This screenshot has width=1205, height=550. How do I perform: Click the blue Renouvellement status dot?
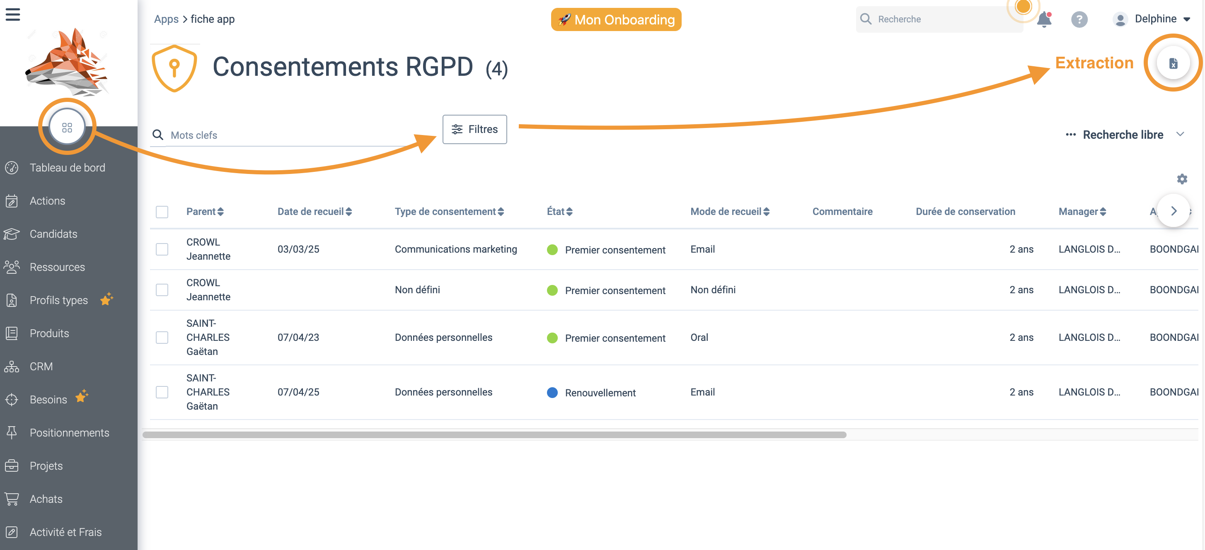click(552, 393)
